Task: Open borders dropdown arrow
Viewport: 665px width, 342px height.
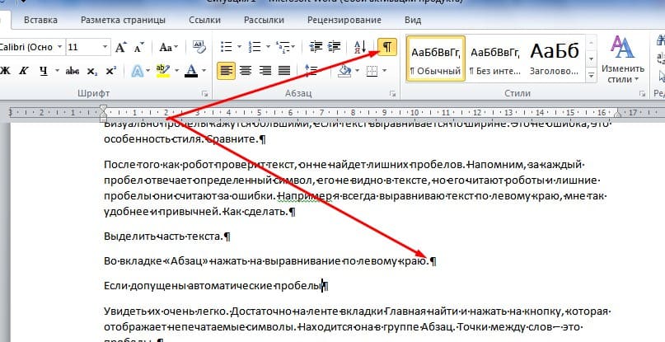Action: coord(384,71)
